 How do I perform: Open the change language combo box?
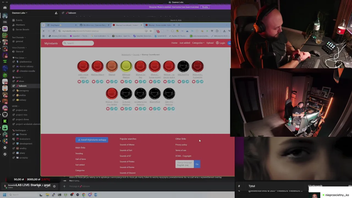tap(185, 164)
